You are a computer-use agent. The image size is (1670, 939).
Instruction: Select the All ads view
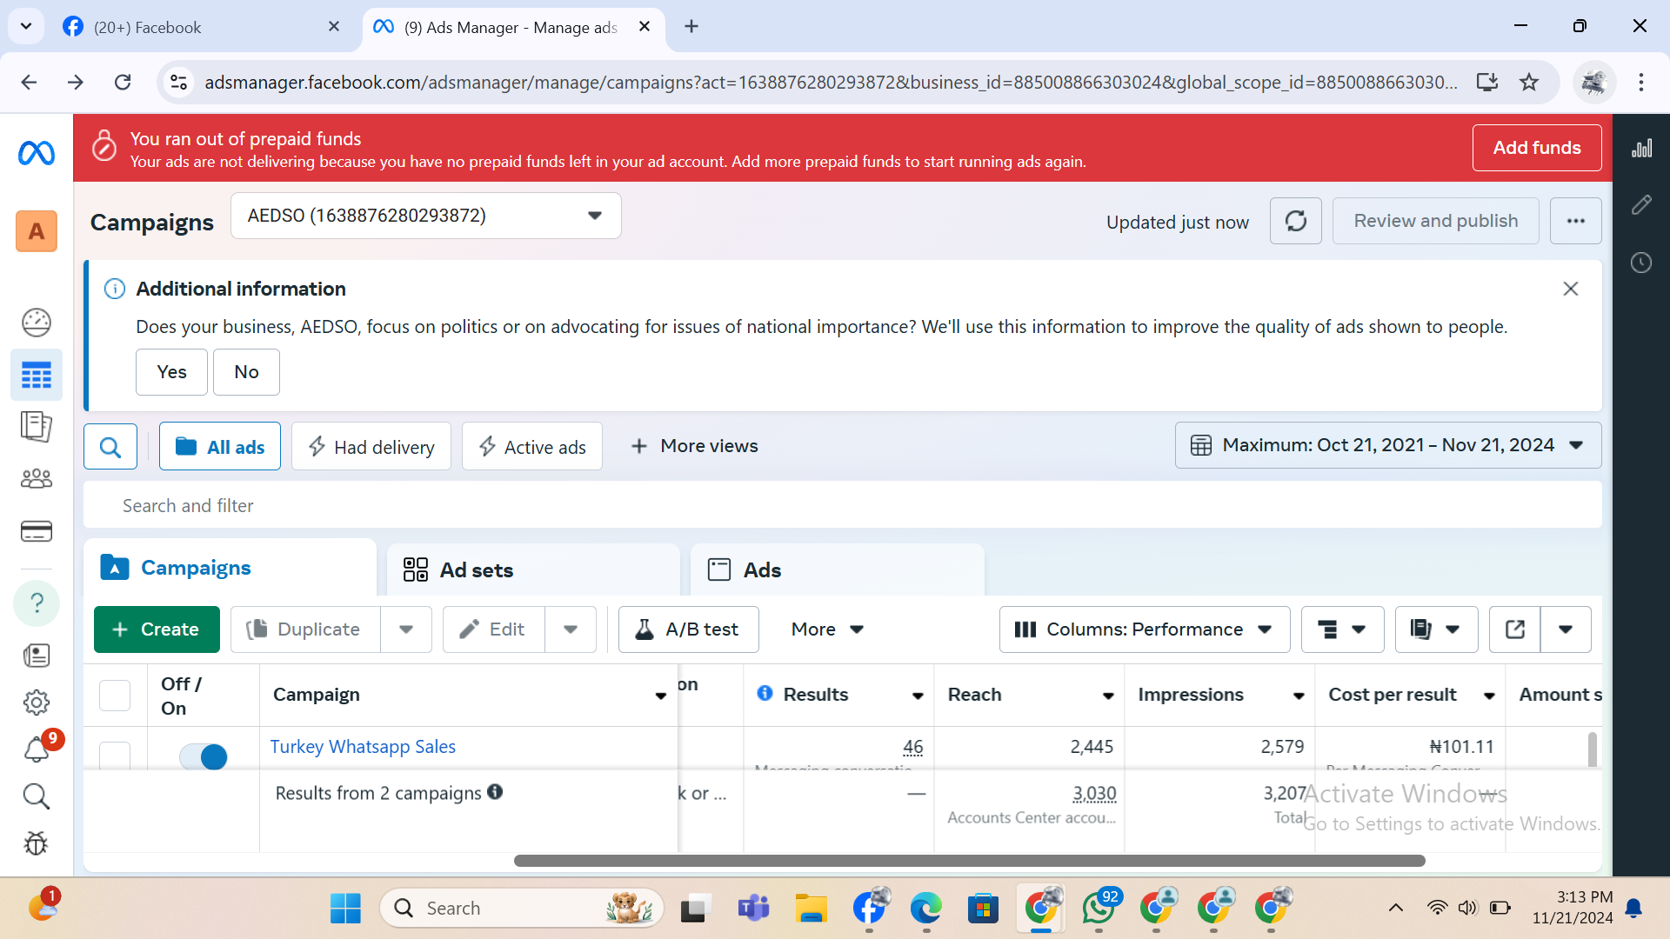220,447
